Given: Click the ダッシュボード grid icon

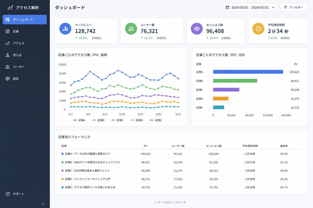Looking at the screenshot, I should coord(8,19).
